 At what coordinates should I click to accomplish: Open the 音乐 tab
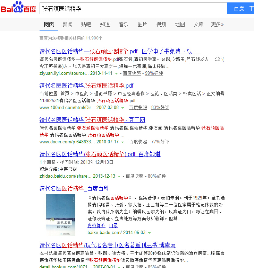[x=124, y=25]
